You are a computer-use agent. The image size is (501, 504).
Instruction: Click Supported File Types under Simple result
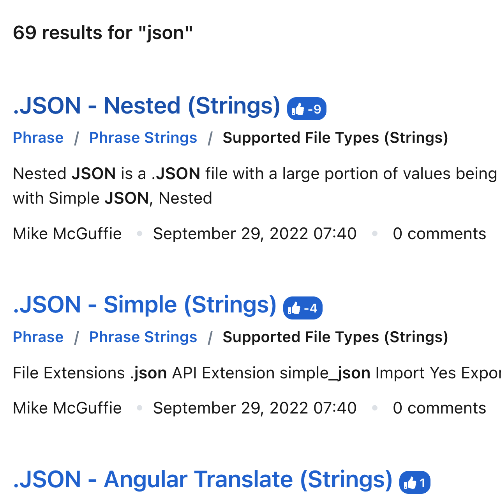tap(335, 337)
